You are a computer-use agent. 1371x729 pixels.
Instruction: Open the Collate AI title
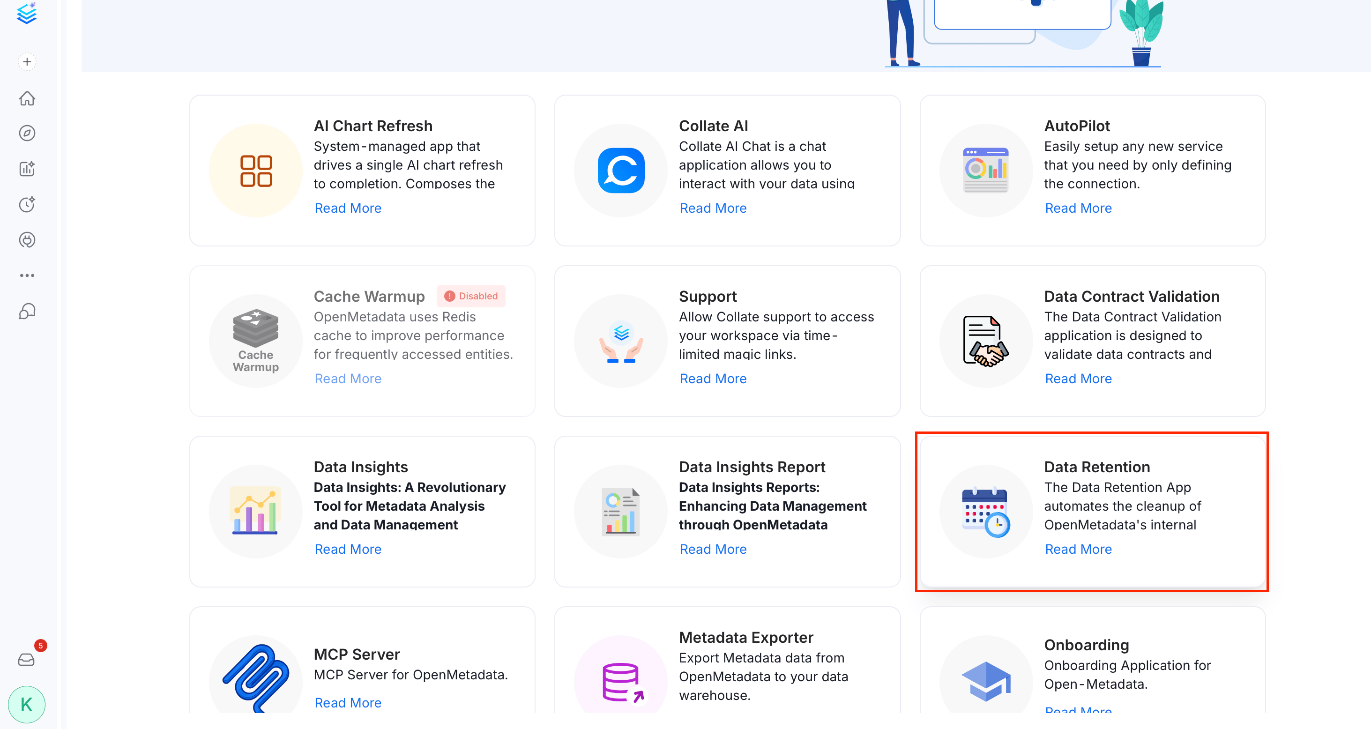[x=713, y=126]
